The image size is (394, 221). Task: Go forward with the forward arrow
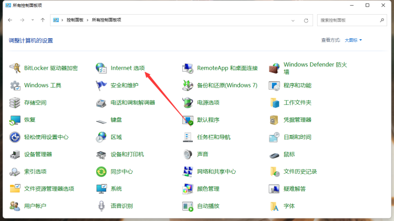(22, 20)
